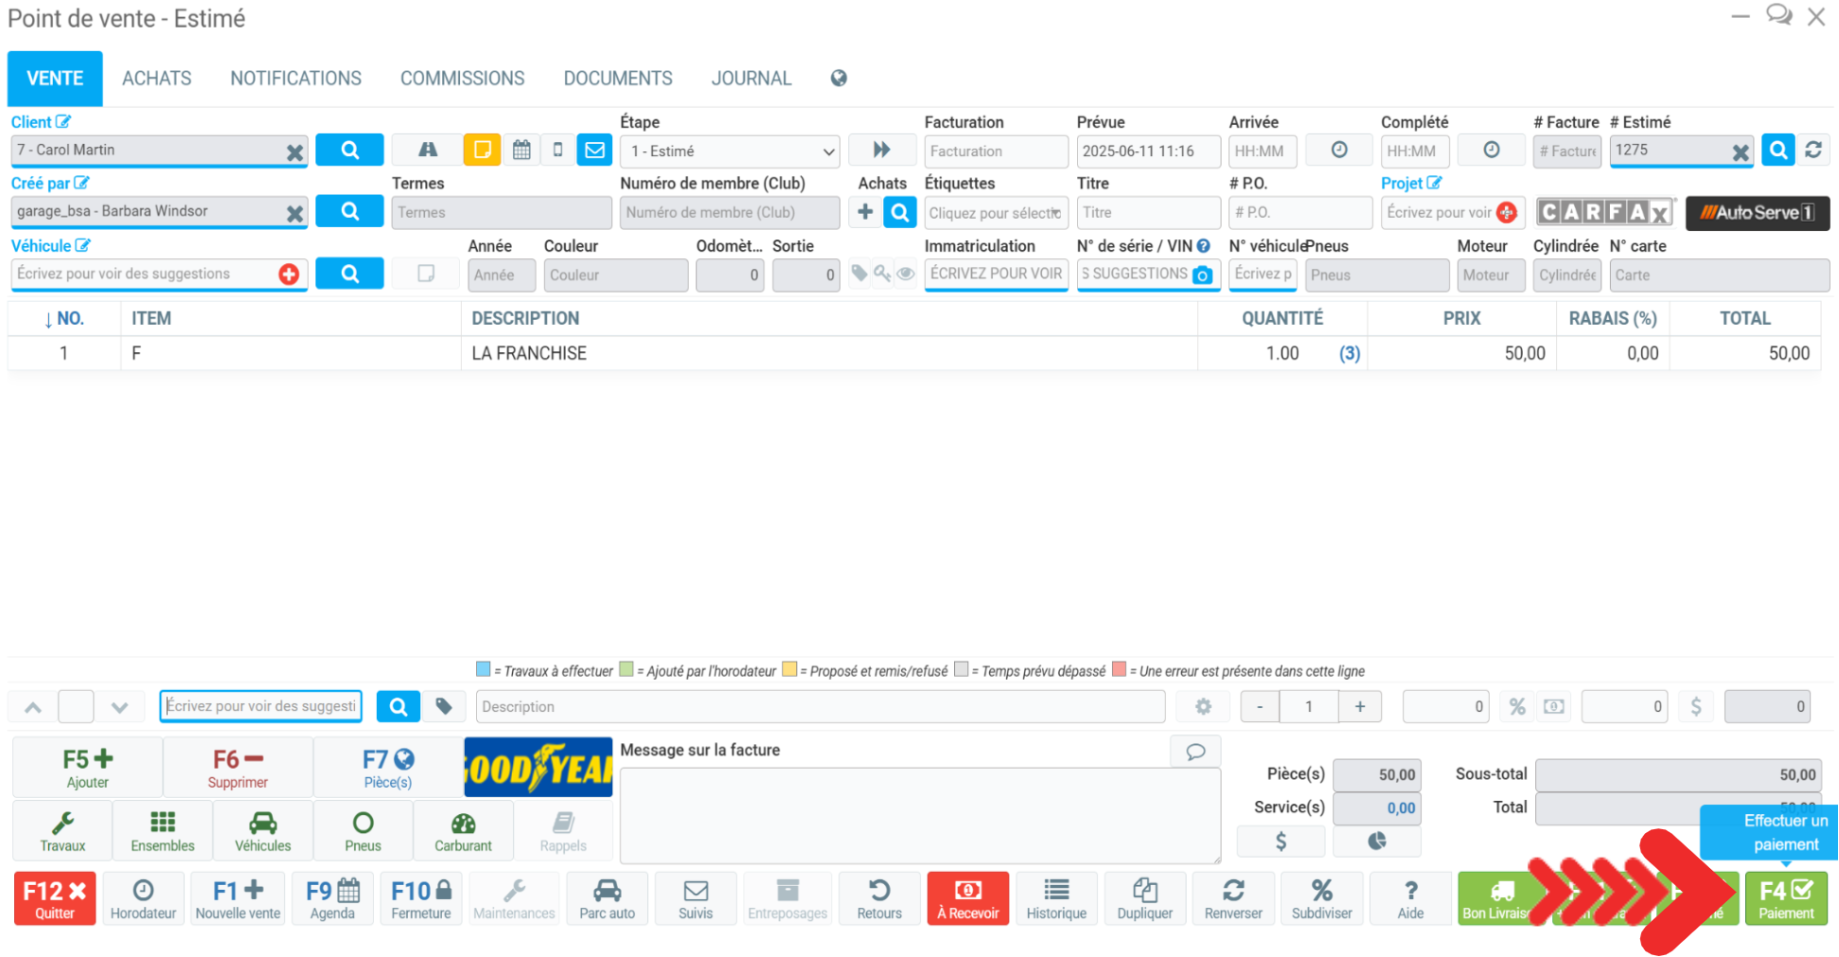This screenshot has height=957, width=1839.
Task: Toggle the percent discount button
Action: (x=1517, y=706)
